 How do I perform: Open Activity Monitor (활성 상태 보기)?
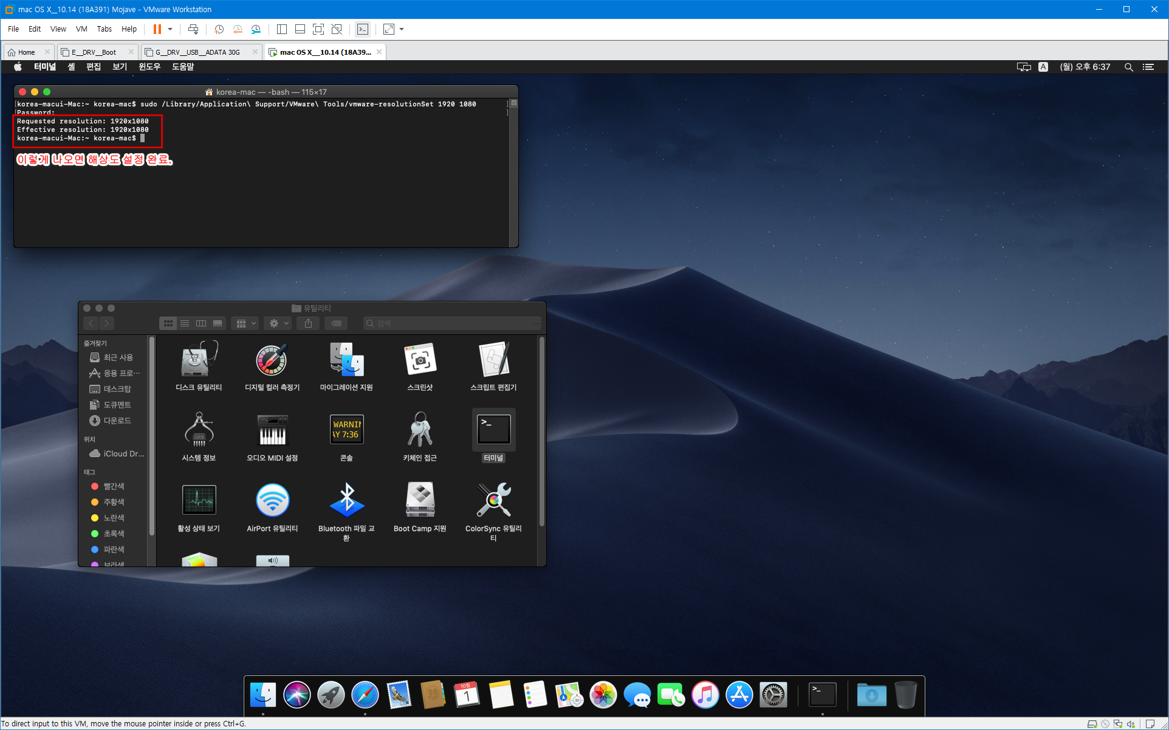point(199,500)
